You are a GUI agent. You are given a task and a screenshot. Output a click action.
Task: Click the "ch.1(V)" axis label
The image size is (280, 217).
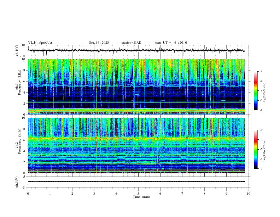[x=17, y=50]
